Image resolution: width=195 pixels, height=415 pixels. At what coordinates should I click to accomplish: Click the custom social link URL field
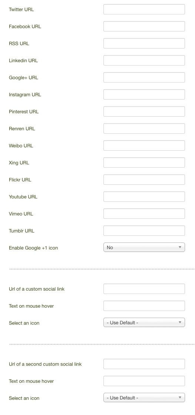point(144,289)
